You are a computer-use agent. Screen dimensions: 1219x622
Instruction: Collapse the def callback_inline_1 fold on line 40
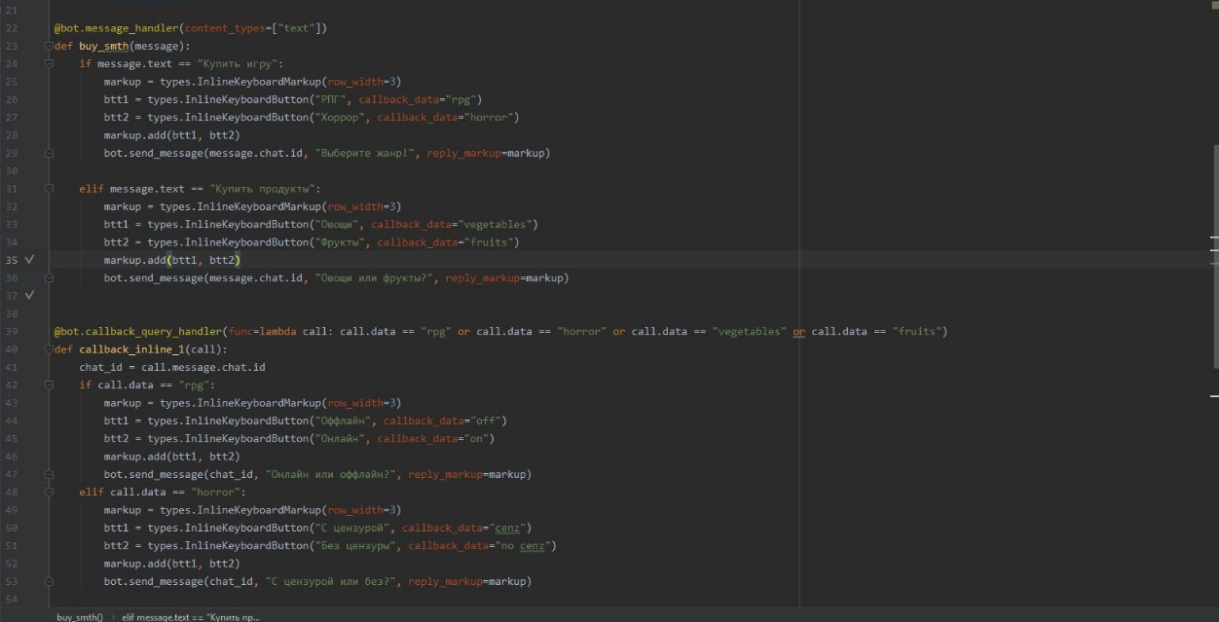pyautogui.click(x=50, y=349)
